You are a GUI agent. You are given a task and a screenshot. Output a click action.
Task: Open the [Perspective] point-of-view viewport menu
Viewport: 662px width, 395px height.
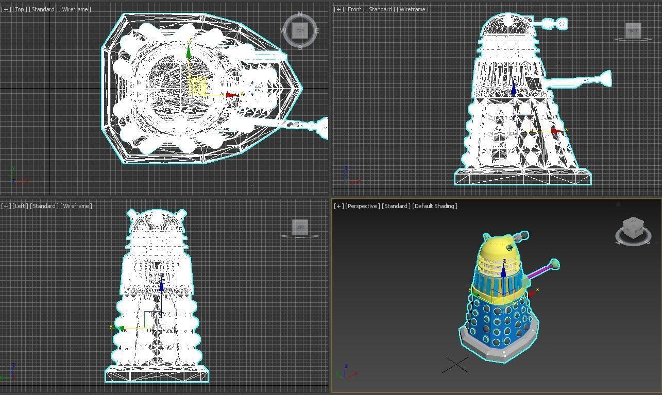[363, 206]
